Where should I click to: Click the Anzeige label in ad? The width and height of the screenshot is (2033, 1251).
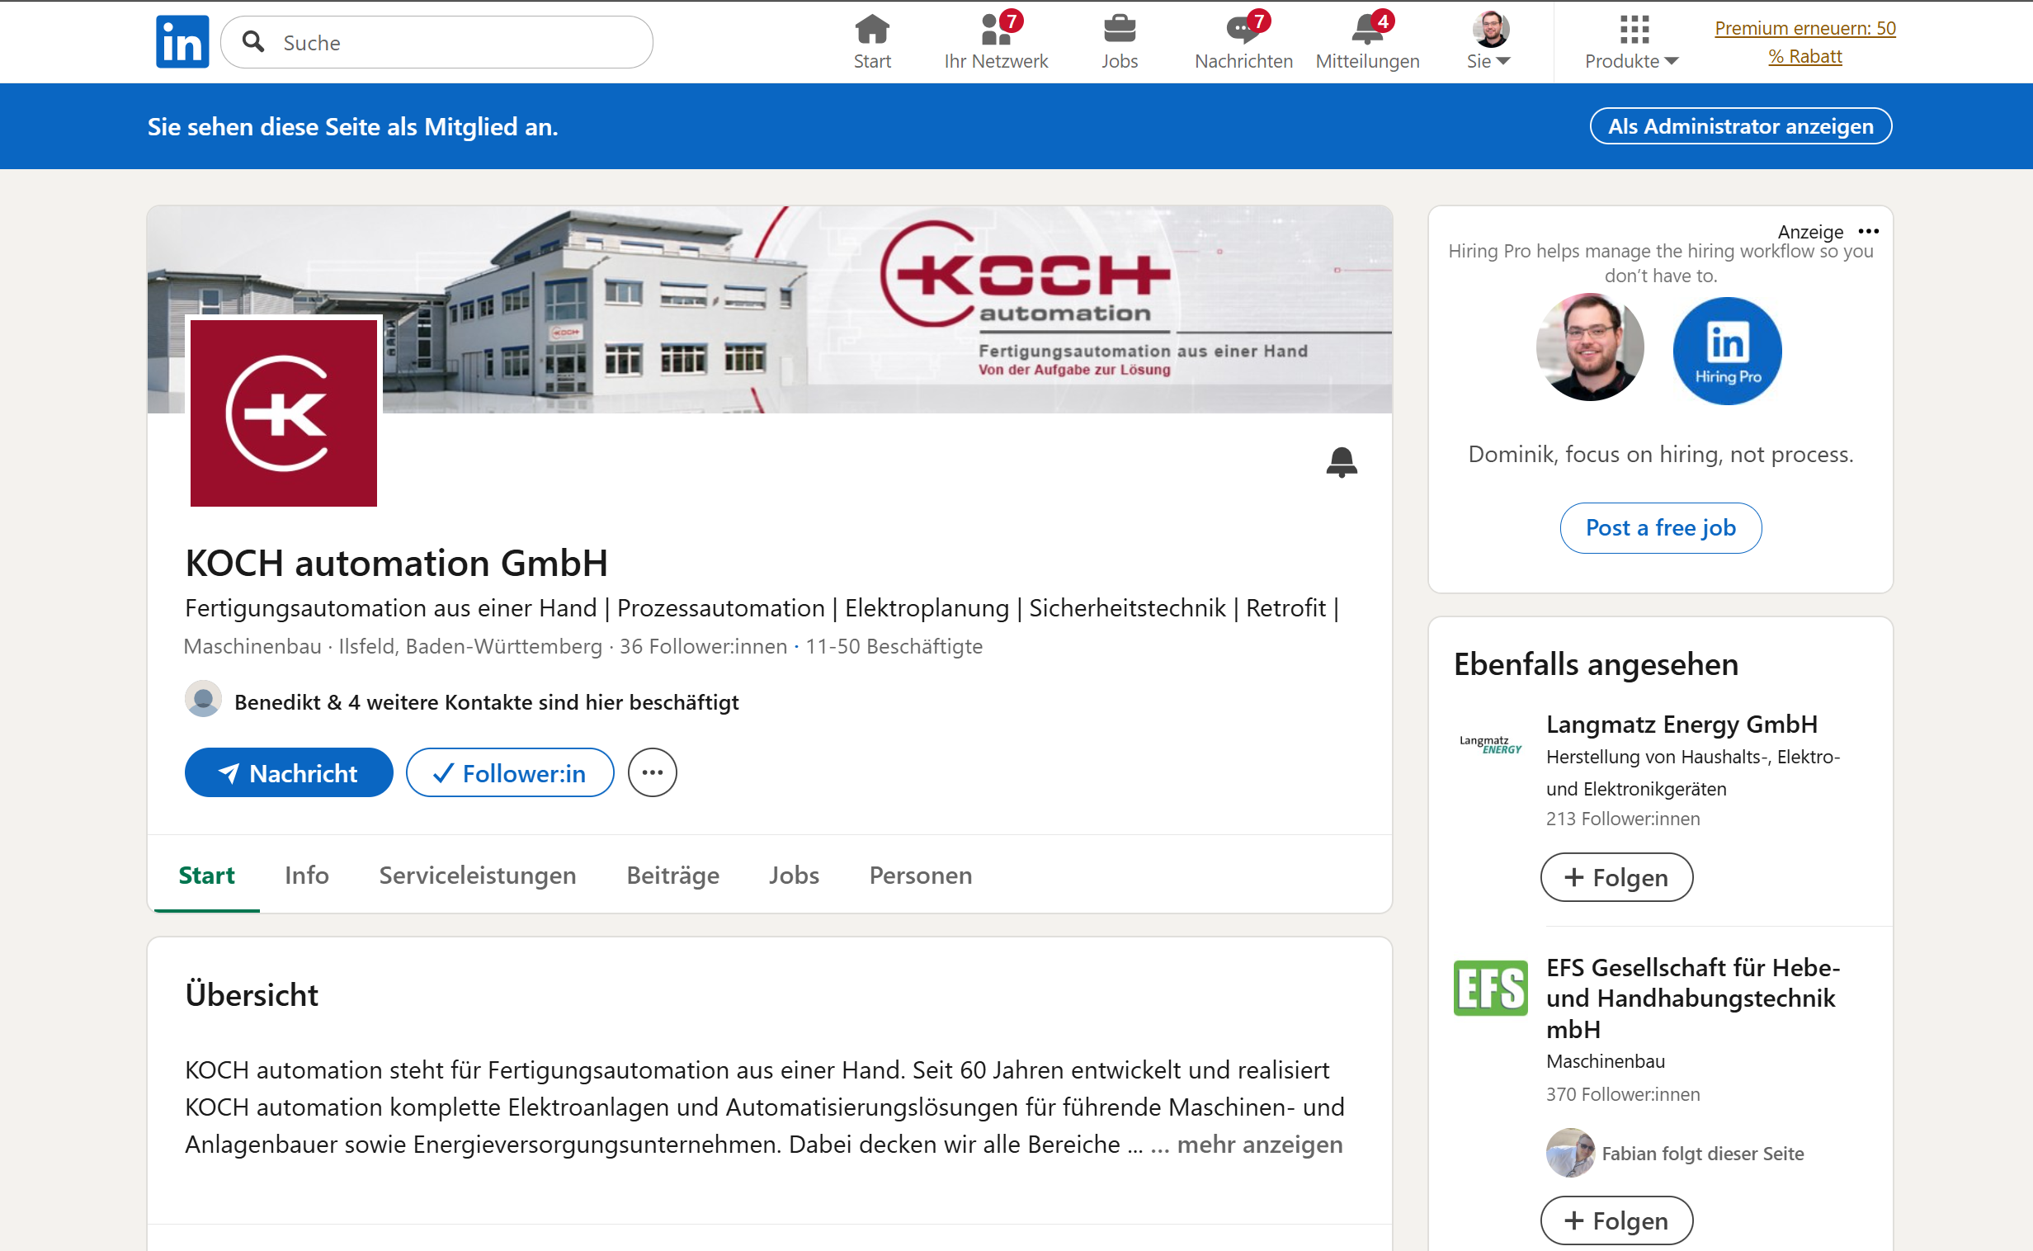pos(1809,232)
